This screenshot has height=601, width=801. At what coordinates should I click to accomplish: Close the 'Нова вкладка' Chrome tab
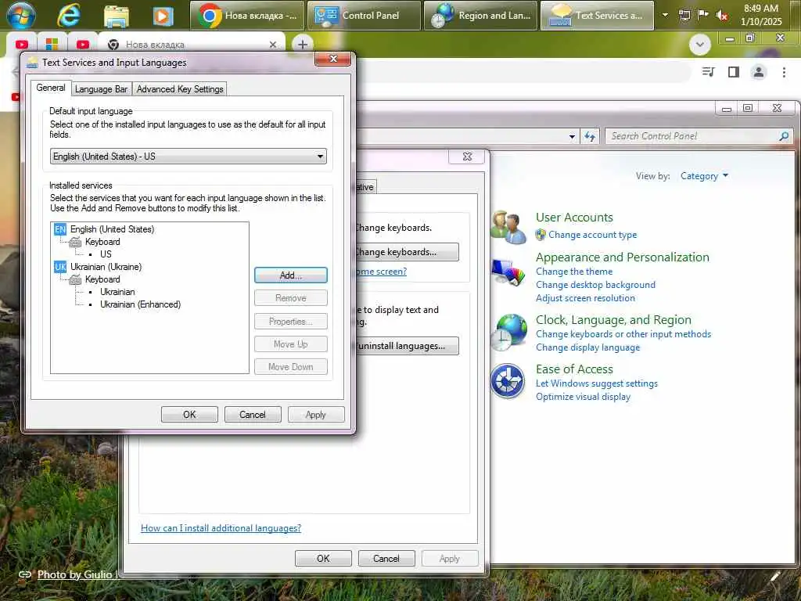pyautogui.click(x=273, y=45)
